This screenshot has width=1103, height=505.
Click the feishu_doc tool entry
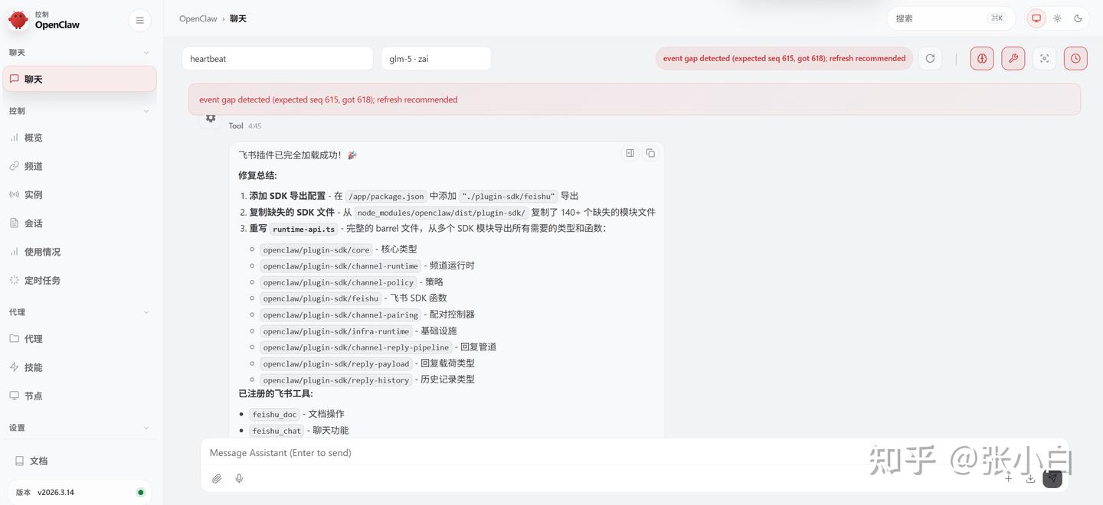[274, 415]
